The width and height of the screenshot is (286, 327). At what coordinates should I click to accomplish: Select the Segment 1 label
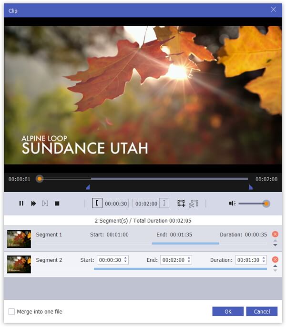click(49, 235)
